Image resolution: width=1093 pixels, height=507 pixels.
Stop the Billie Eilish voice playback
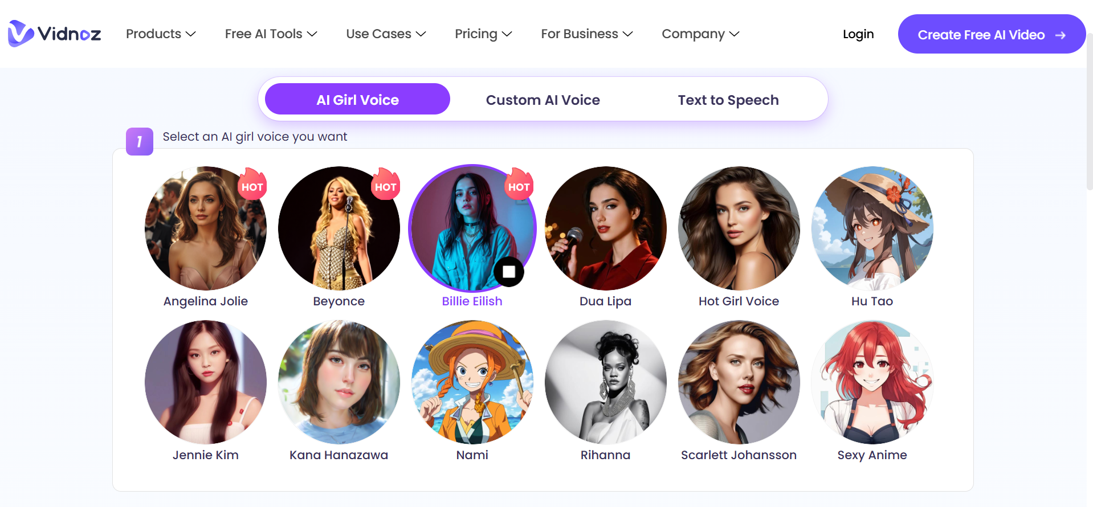(509, 272)
